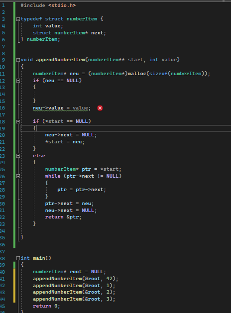Viewport: 231px width, 313px height.
Task: Click the red error icon on line 16
Action: click(x=100, y=108)
